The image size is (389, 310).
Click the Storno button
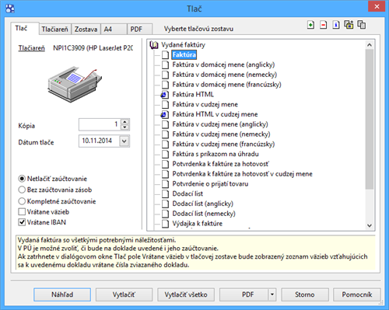305,294
